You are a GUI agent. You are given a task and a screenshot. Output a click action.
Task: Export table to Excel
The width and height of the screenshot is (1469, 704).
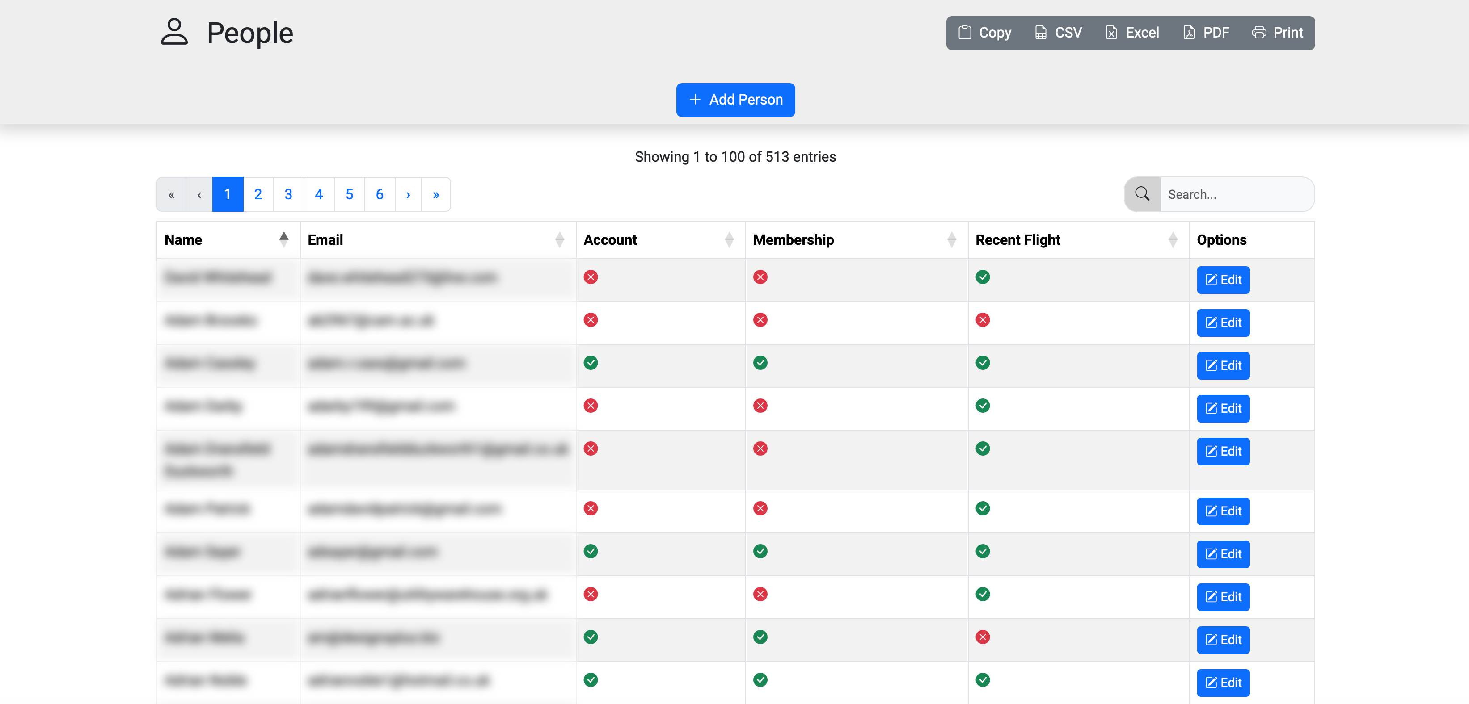[1132, 33]
